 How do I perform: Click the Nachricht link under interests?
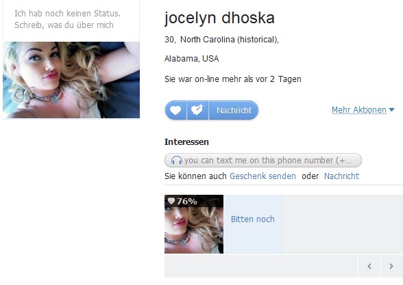point(341,176)
